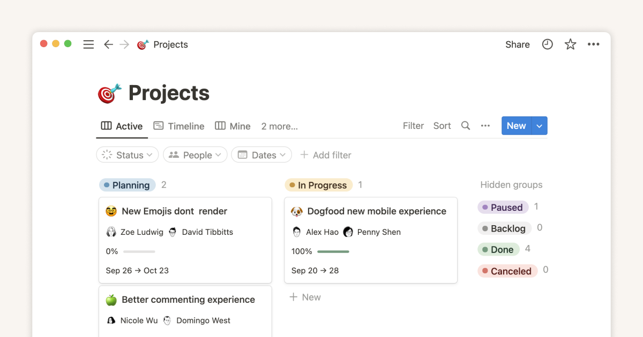Viewport: 643px width, 337px height.
Task: Open the Dates filter dropdown
Action: tap(261, 155)
